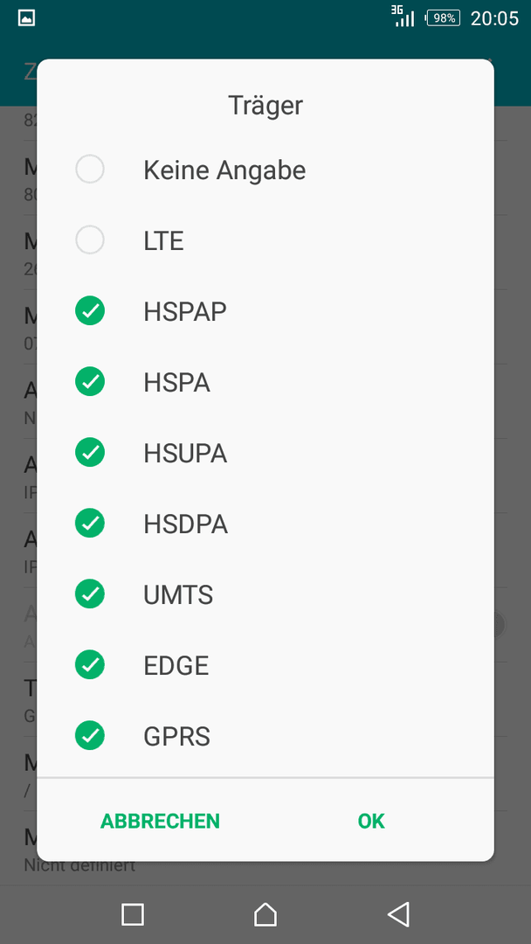Toggle the EDGE bearer checkbox
The width and height of the screenshot is (531, 944).
click(x=90, y=664)
